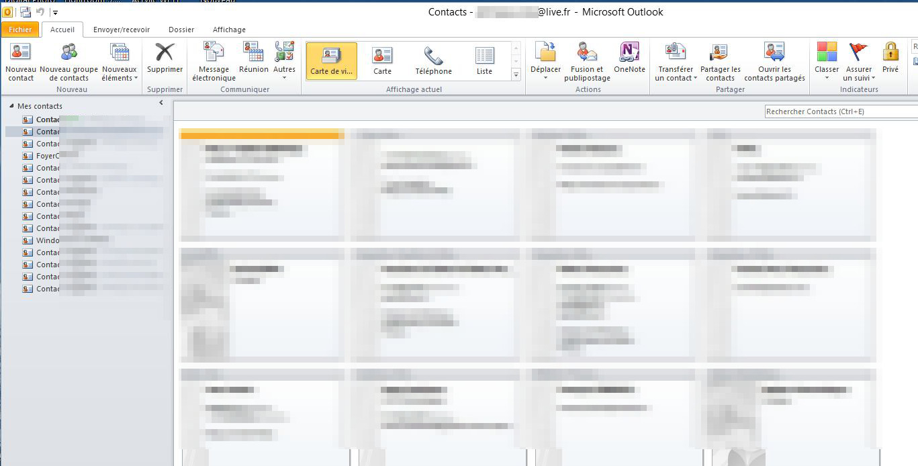Open the Autres communication dropdown
Viewport: 918px width, 466px height.
tap(284, 61)
